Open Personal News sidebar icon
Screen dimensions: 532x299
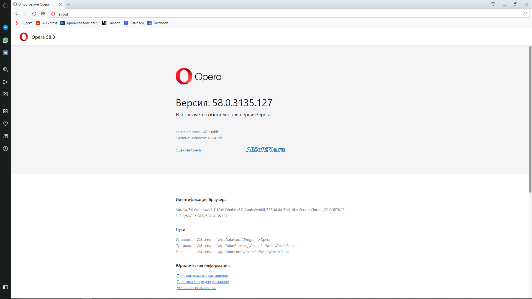(x=5, y=136)
